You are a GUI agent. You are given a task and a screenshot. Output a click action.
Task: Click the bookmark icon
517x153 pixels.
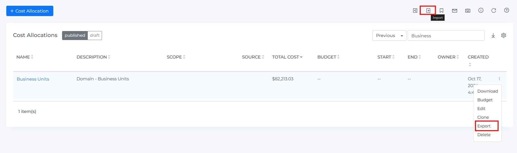[442, 11]
